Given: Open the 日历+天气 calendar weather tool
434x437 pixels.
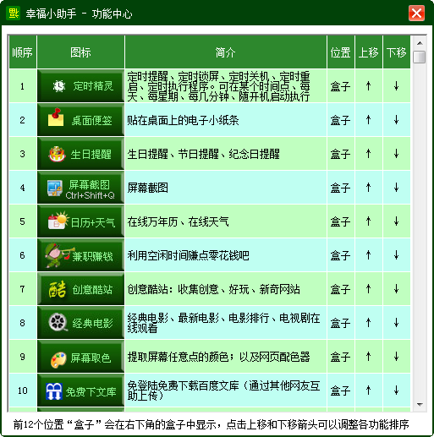Looking at the screenshot, I should pos(80,221).
